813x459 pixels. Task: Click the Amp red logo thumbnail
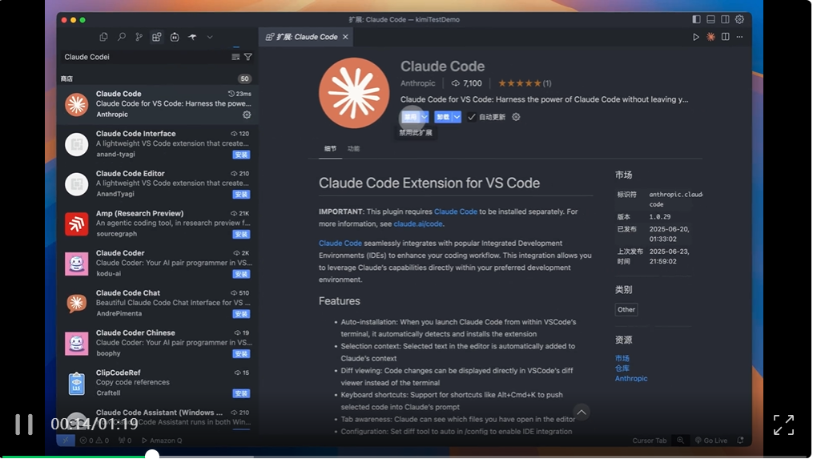77,224
